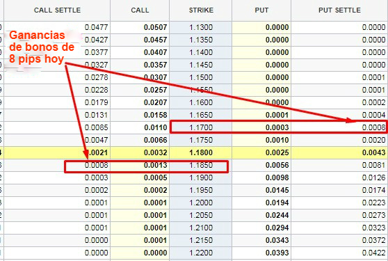Click put value 0.0025
This screenshot has height=261, width=388.
[277, 152]
